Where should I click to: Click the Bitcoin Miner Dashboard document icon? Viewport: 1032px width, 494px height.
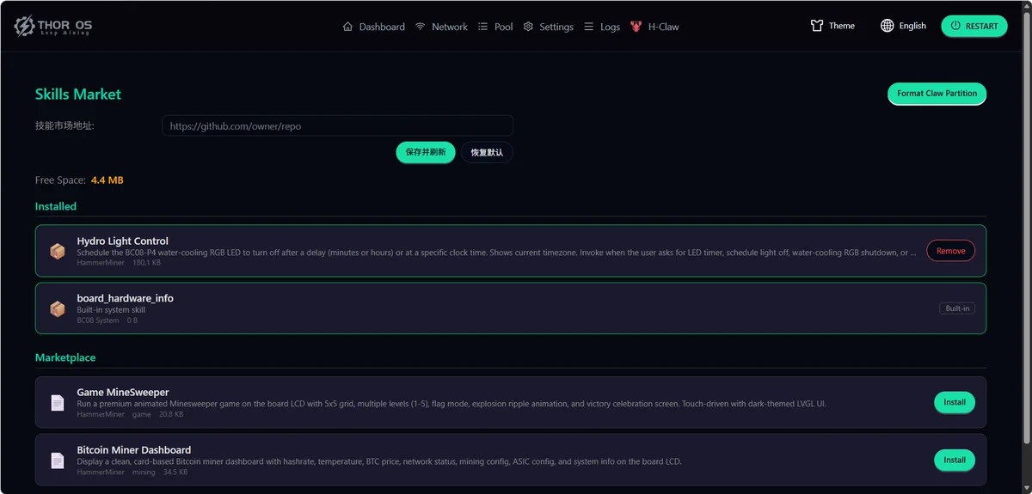click(58, 460)
